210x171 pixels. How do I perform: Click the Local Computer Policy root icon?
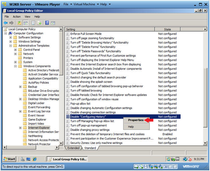(x=6, y=29)
